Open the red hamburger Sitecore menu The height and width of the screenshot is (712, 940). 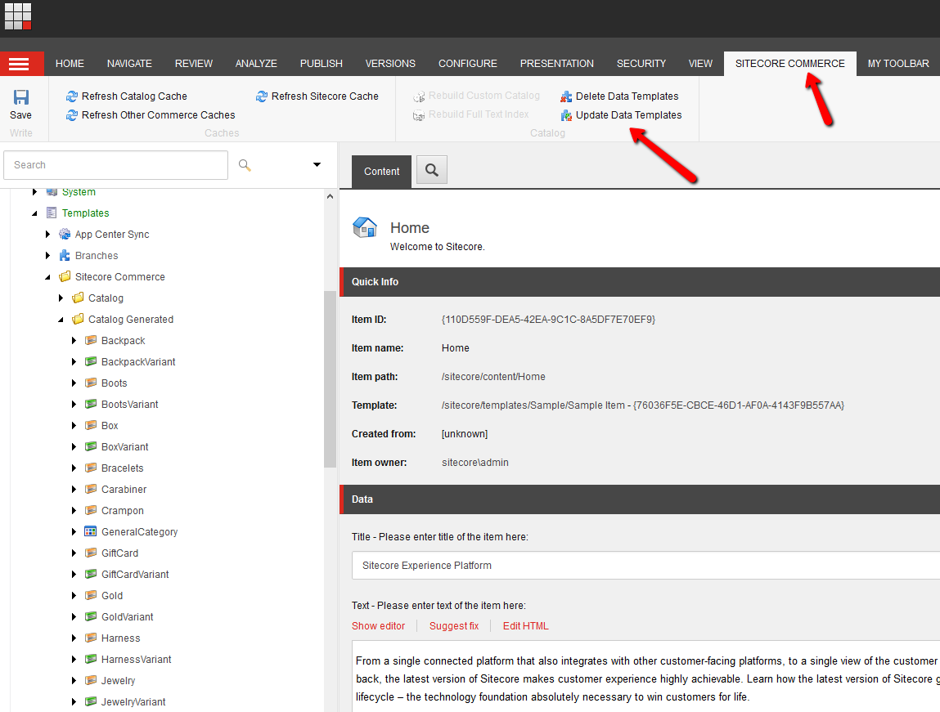point(21,64)
